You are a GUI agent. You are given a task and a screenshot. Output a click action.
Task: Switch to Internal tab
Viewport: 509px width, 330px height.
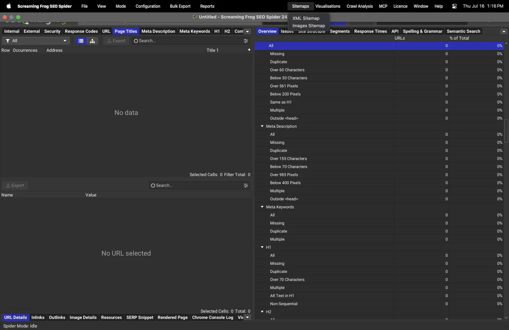tap(12, 31)
